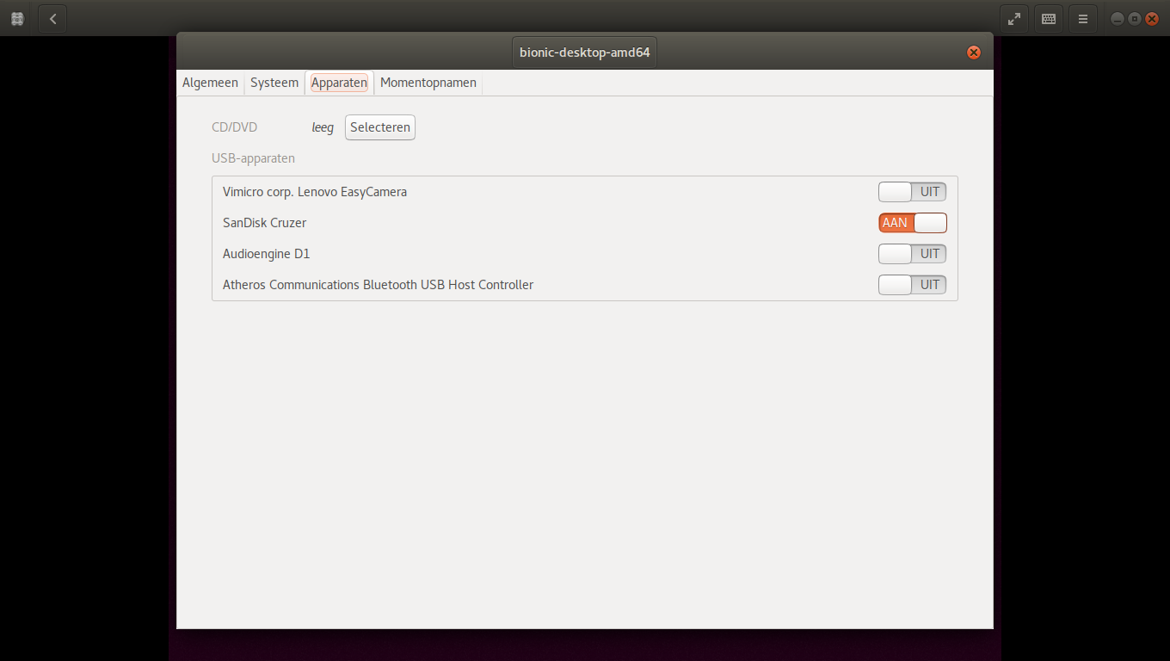Select Atheros Communications Bluetooth USB Host Controller text
Image resolution: width=1170 pixels, height=661 pixels.
point(378,285)
